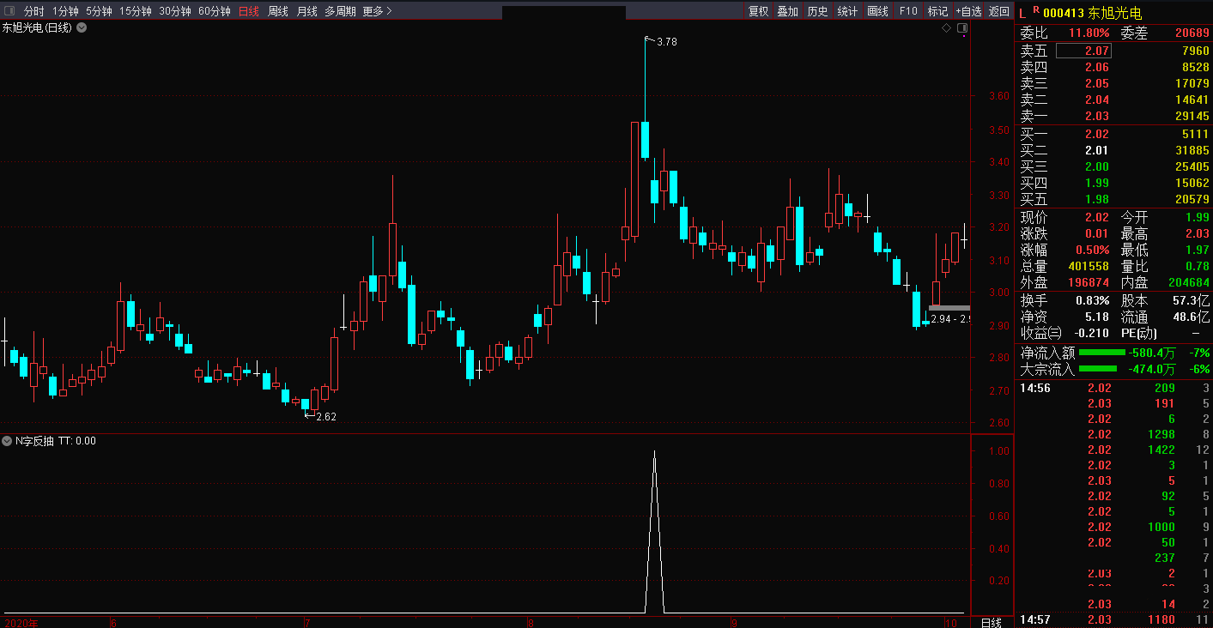Click the 复权 adjustment button
Screen dimensions: 1213x628
758,11
